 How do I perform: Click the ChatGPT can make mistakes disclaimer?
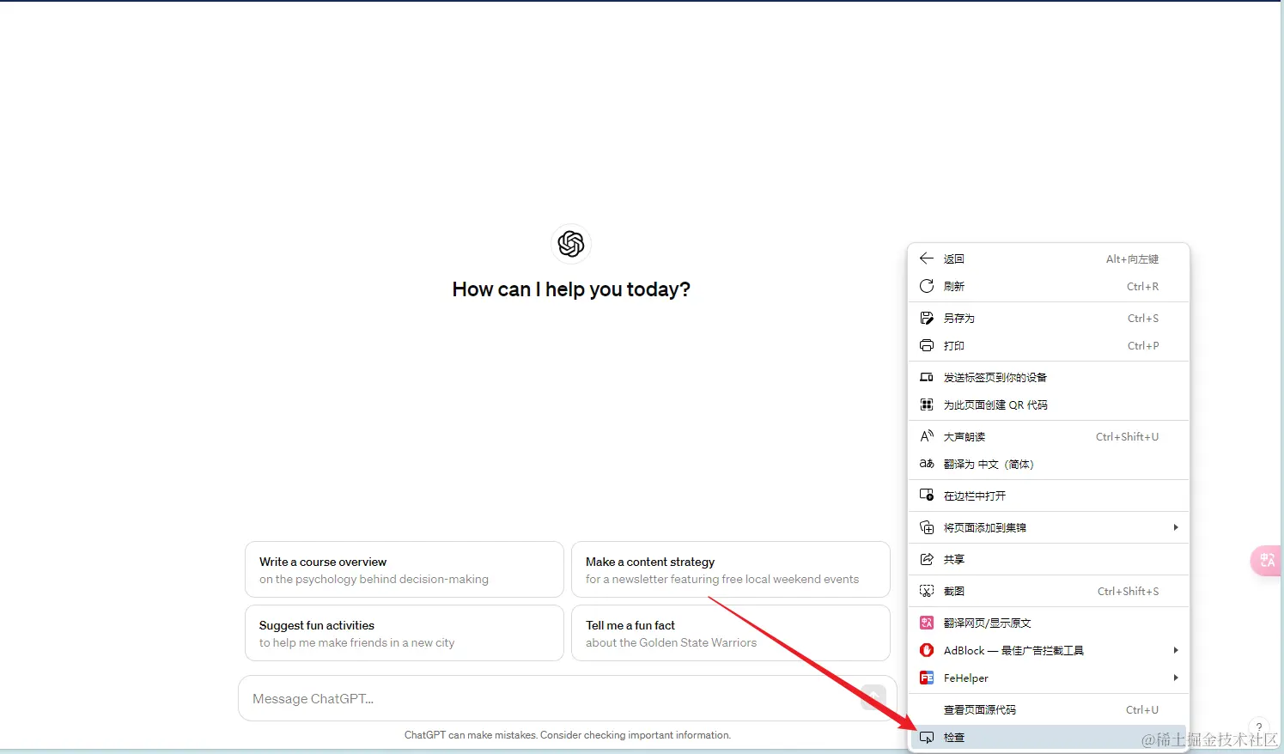tap(568, 735)
